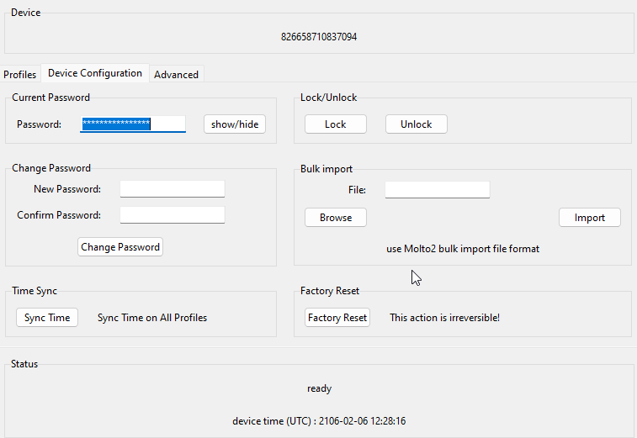The width and height of the screenshot is (637, 438).
Task: Focus the New Password field
Action: (172, 189)
